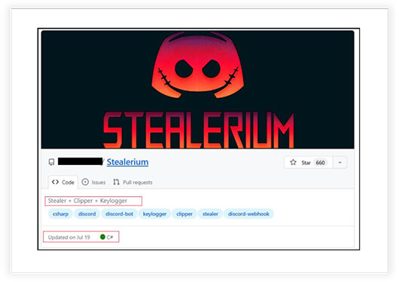Image resolution: width=399 pixels, height=282 pixels.
Task: Click the Code brackets icon
Action: pyautogui.click(x=55, y=182)
